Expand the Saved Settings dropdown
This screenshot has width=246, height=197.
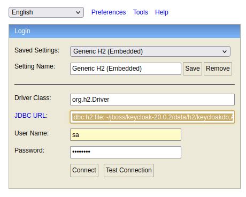pos(150,51)
